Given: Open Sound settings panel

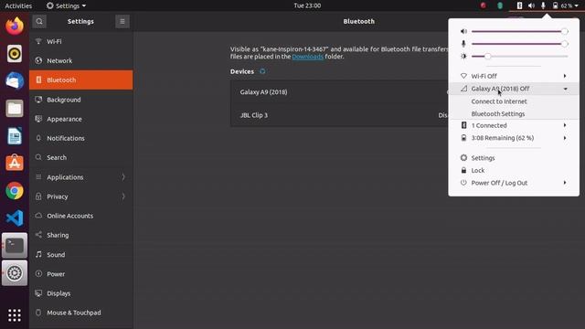Looking at the screenshot, I should click(81, 254).
